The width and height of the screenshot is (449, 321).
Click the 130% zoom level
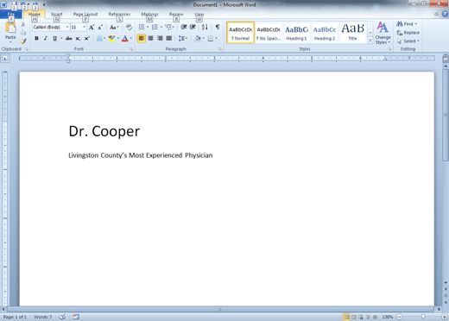pyautogui.click(x=388, y=317)
